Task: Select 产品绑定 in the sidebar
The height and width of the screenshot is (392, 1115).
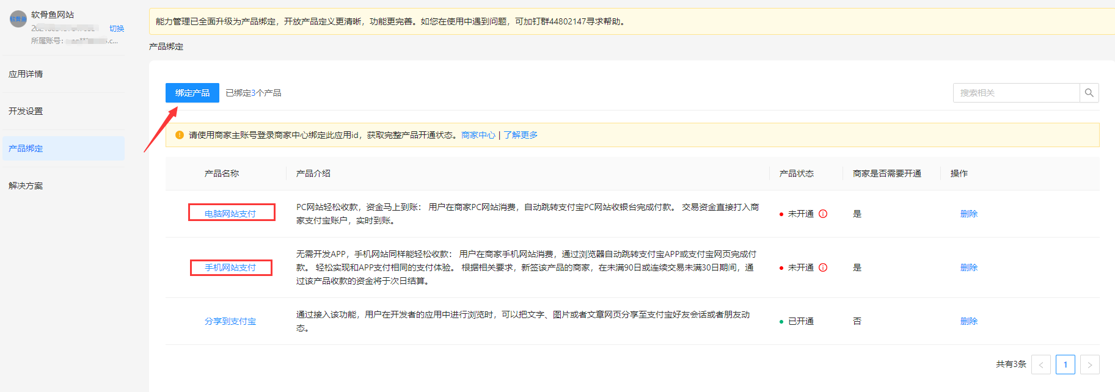Action: 64,148
